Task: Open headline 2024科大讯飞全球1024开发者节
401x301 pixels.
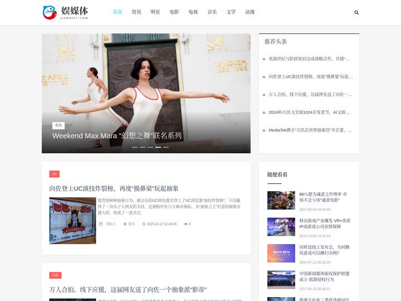Action: pyautogui.click(x=309, y=113)
